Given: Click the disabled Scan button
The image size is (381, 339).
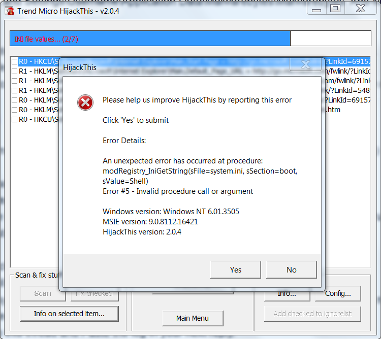Looking at the screenshot, I should click(x=43, y=294).
